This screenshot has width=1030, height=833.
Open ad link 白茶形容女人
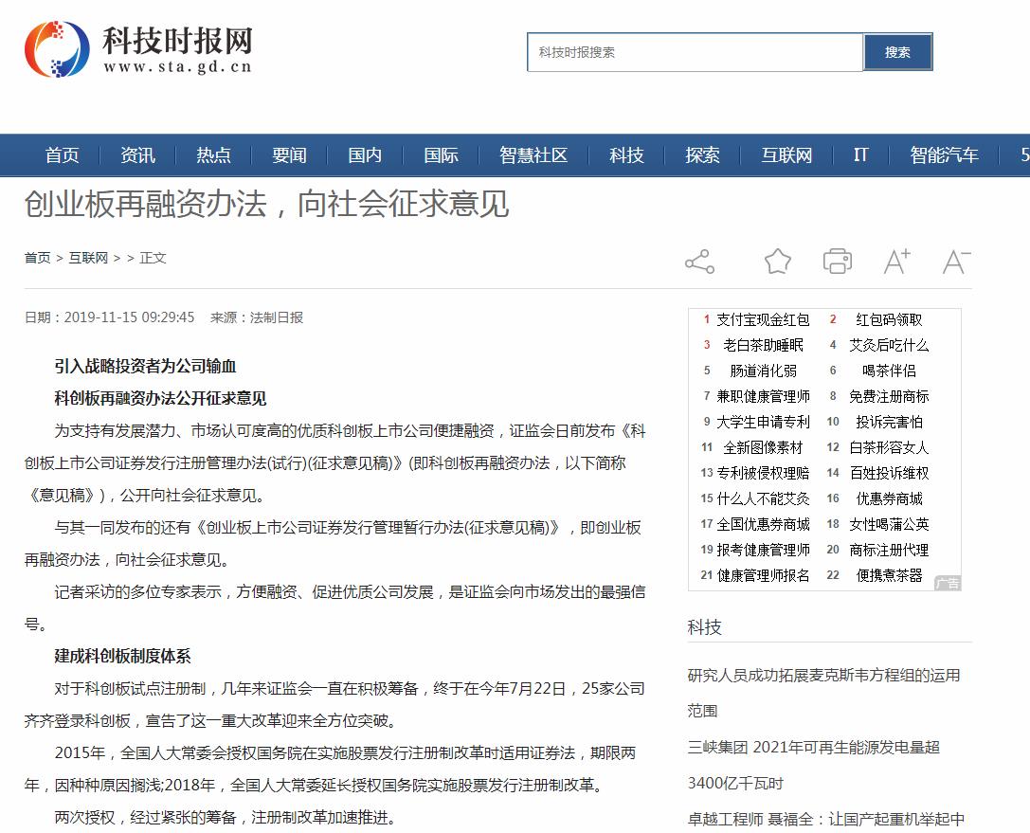click(x=889, y=448)
